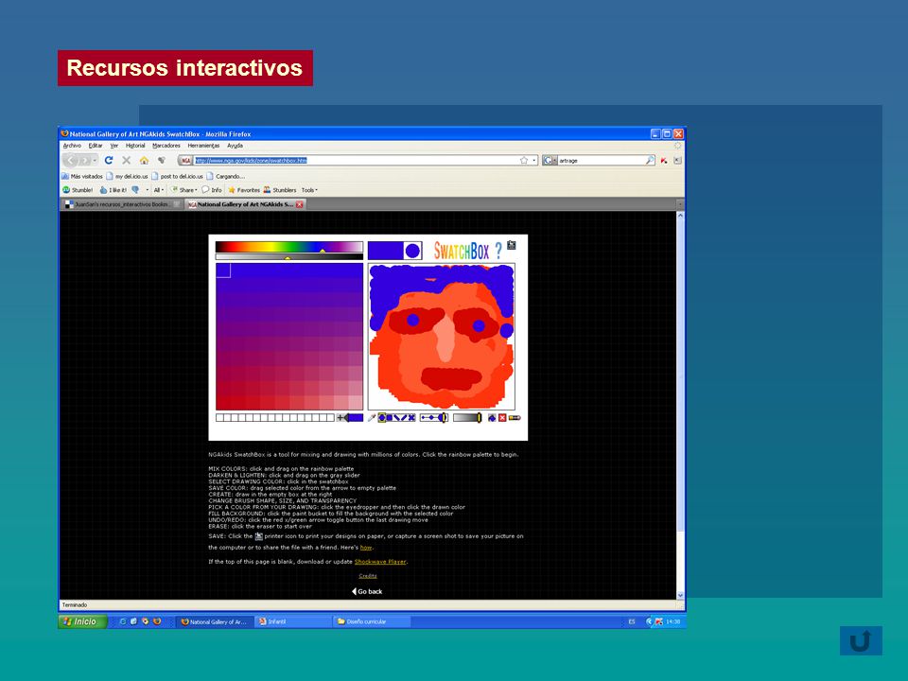
Task: Open the 'Cargando...' bookmark
Action: pyautogui.click(x=226, y=176)
